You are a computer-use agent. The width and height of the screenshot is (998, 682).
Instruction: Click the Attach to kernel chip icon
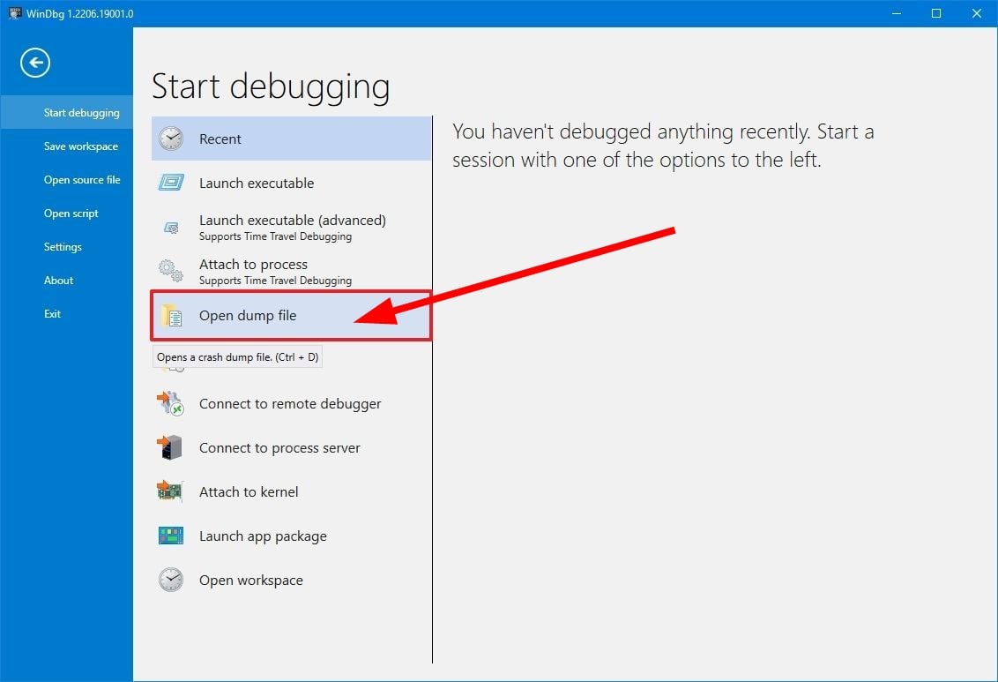point(170,491)
